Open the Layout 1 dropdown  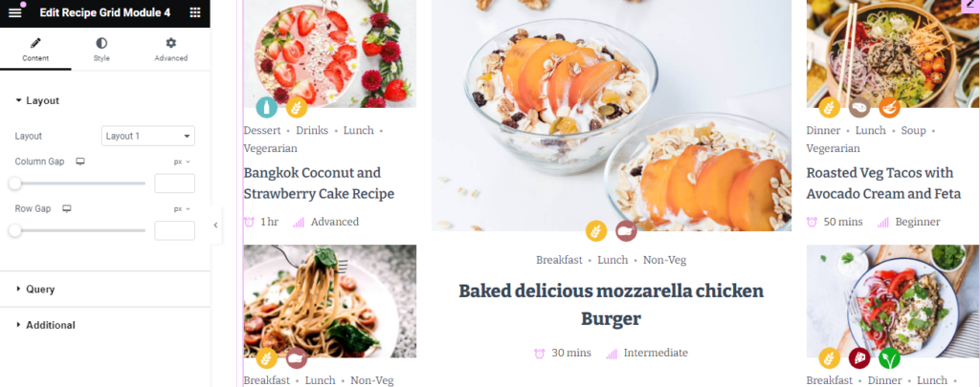coord(148,136)
